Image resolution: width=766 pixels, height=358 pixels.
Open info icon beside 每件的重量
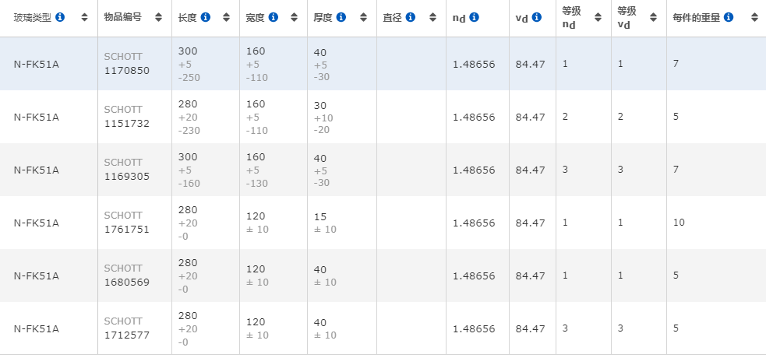click(x=729, y=18)
